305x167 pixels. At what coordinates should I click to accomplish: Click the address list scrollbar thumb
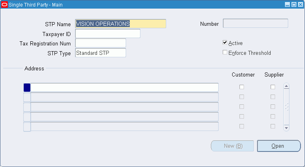coord(286,107)
